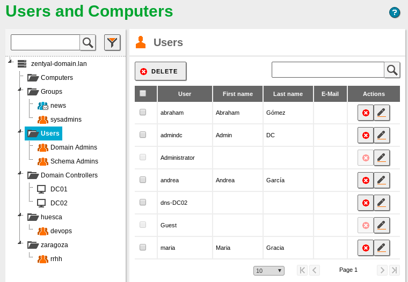
Task: Edit user dns-DC02 with pencil icon
Action: tap(382, 203)
